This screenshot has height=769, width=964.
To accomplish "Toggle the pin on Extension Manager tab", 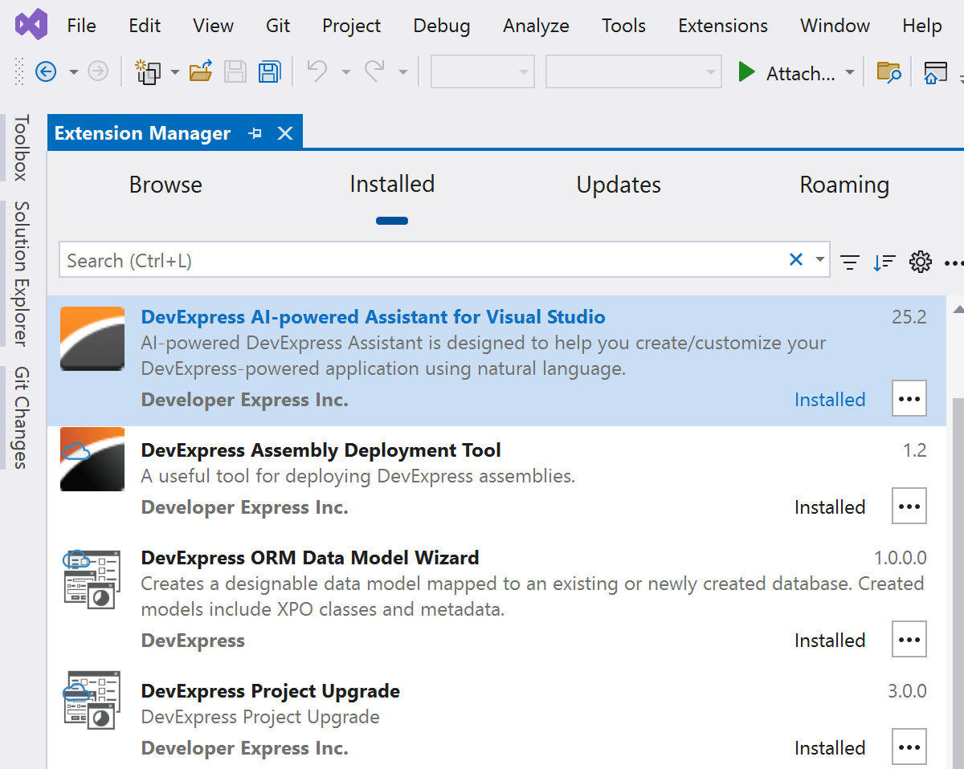I will tap(255, 133).
